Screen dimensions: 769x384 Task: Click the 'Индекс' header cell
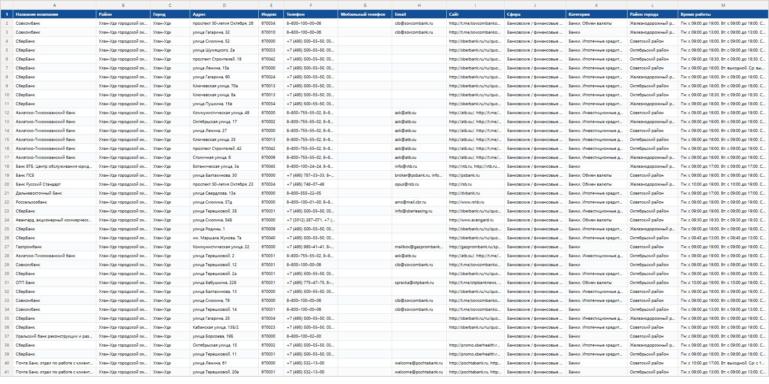pyautogui.click(x=271, y=14)
